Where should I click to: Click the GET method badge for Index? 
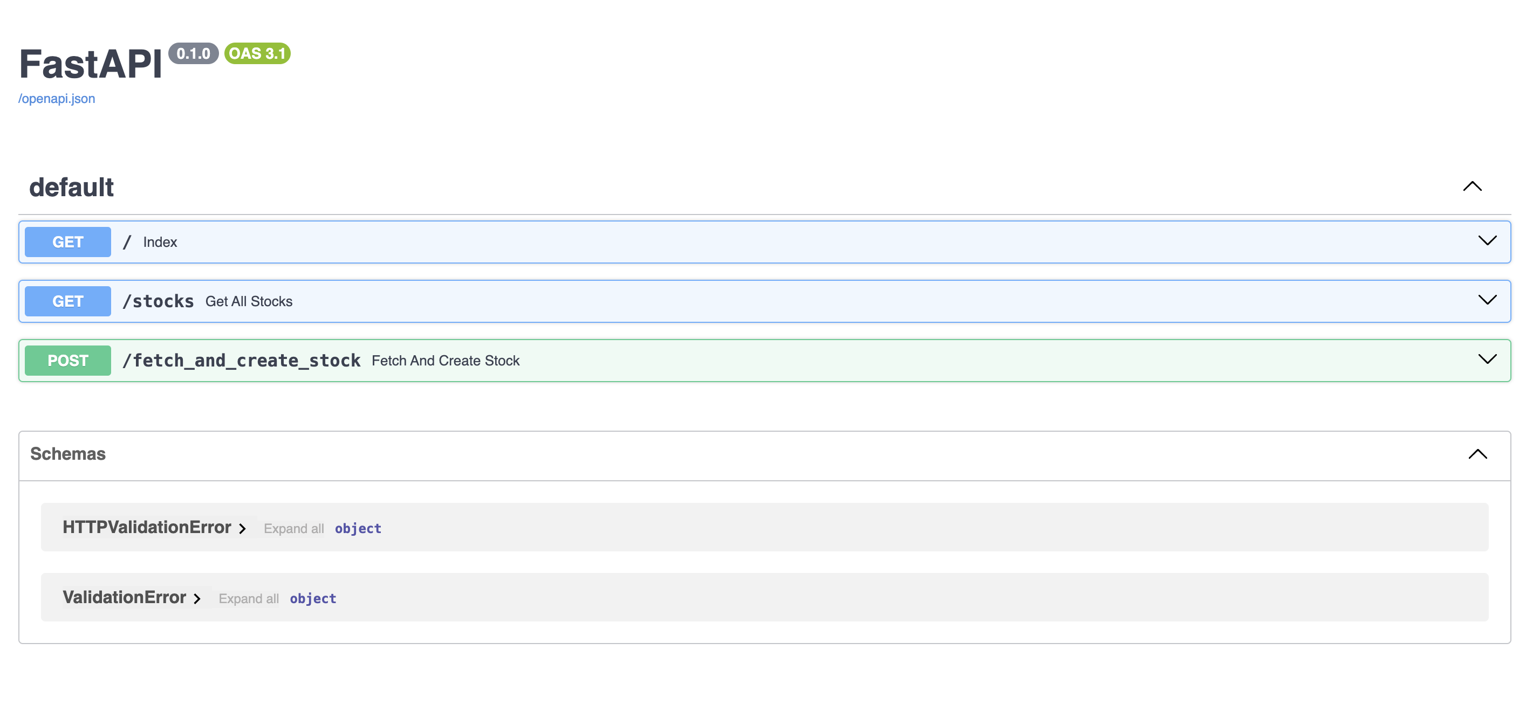click(68, 242)
